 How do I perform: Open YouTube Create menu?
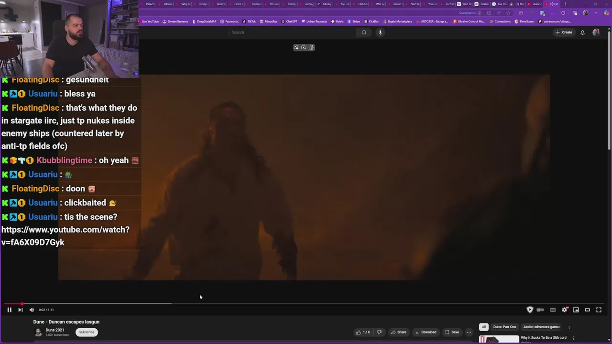(x=564, y=32)
